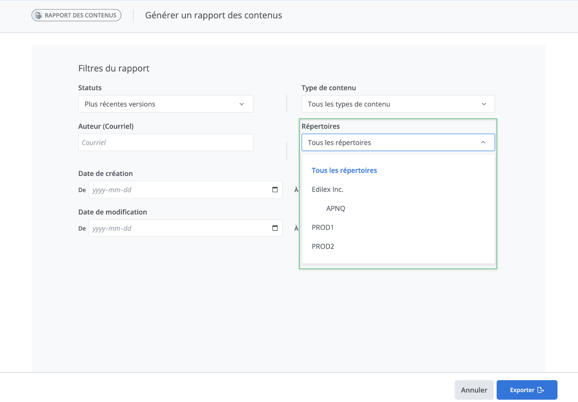Image resolution: width=578 pixels, height=402 pixels.
Task: Choose the Edilex Inc. directory
Action: pyautogui.click(x=327, y=190)
